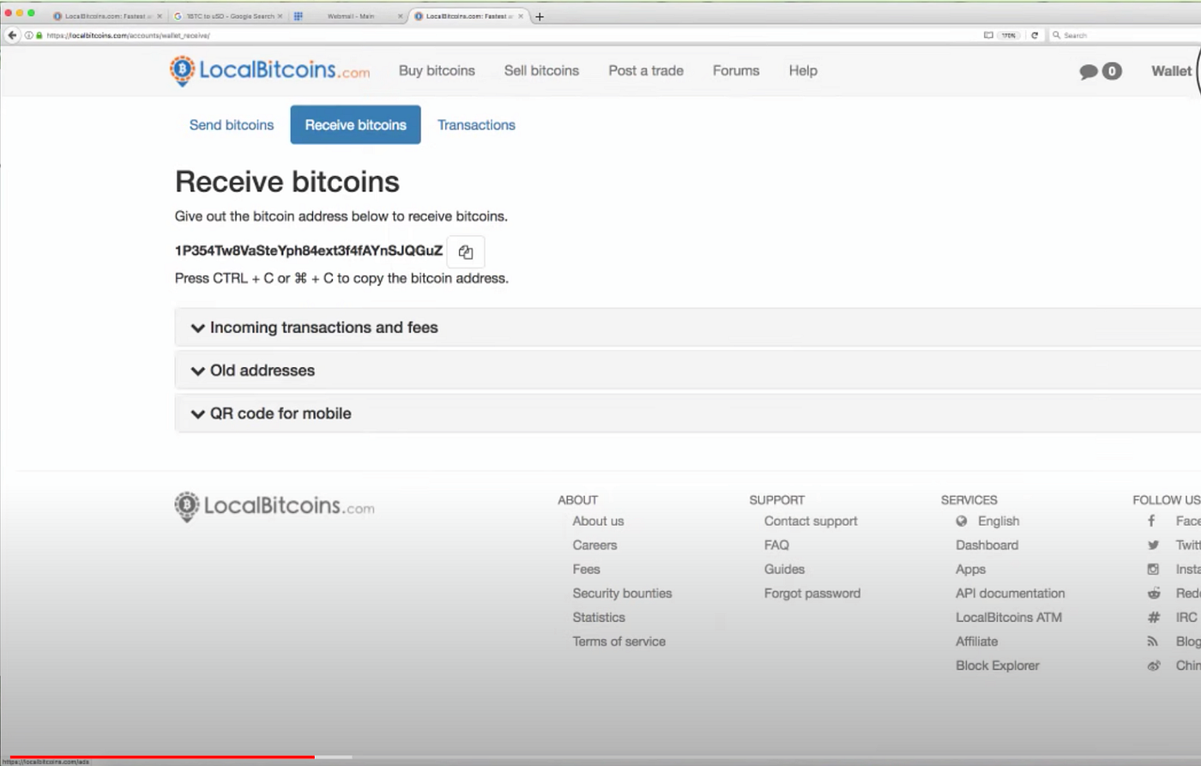Close the active LocalBitcoins browser tab
This screenshot has height=766, width=1201.
521,16
